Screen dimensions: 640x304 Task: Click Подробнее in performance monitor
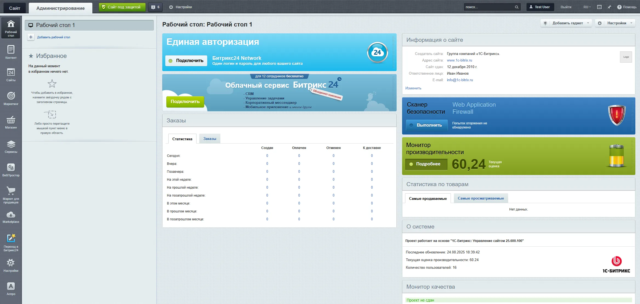click(x=426, y=164)
